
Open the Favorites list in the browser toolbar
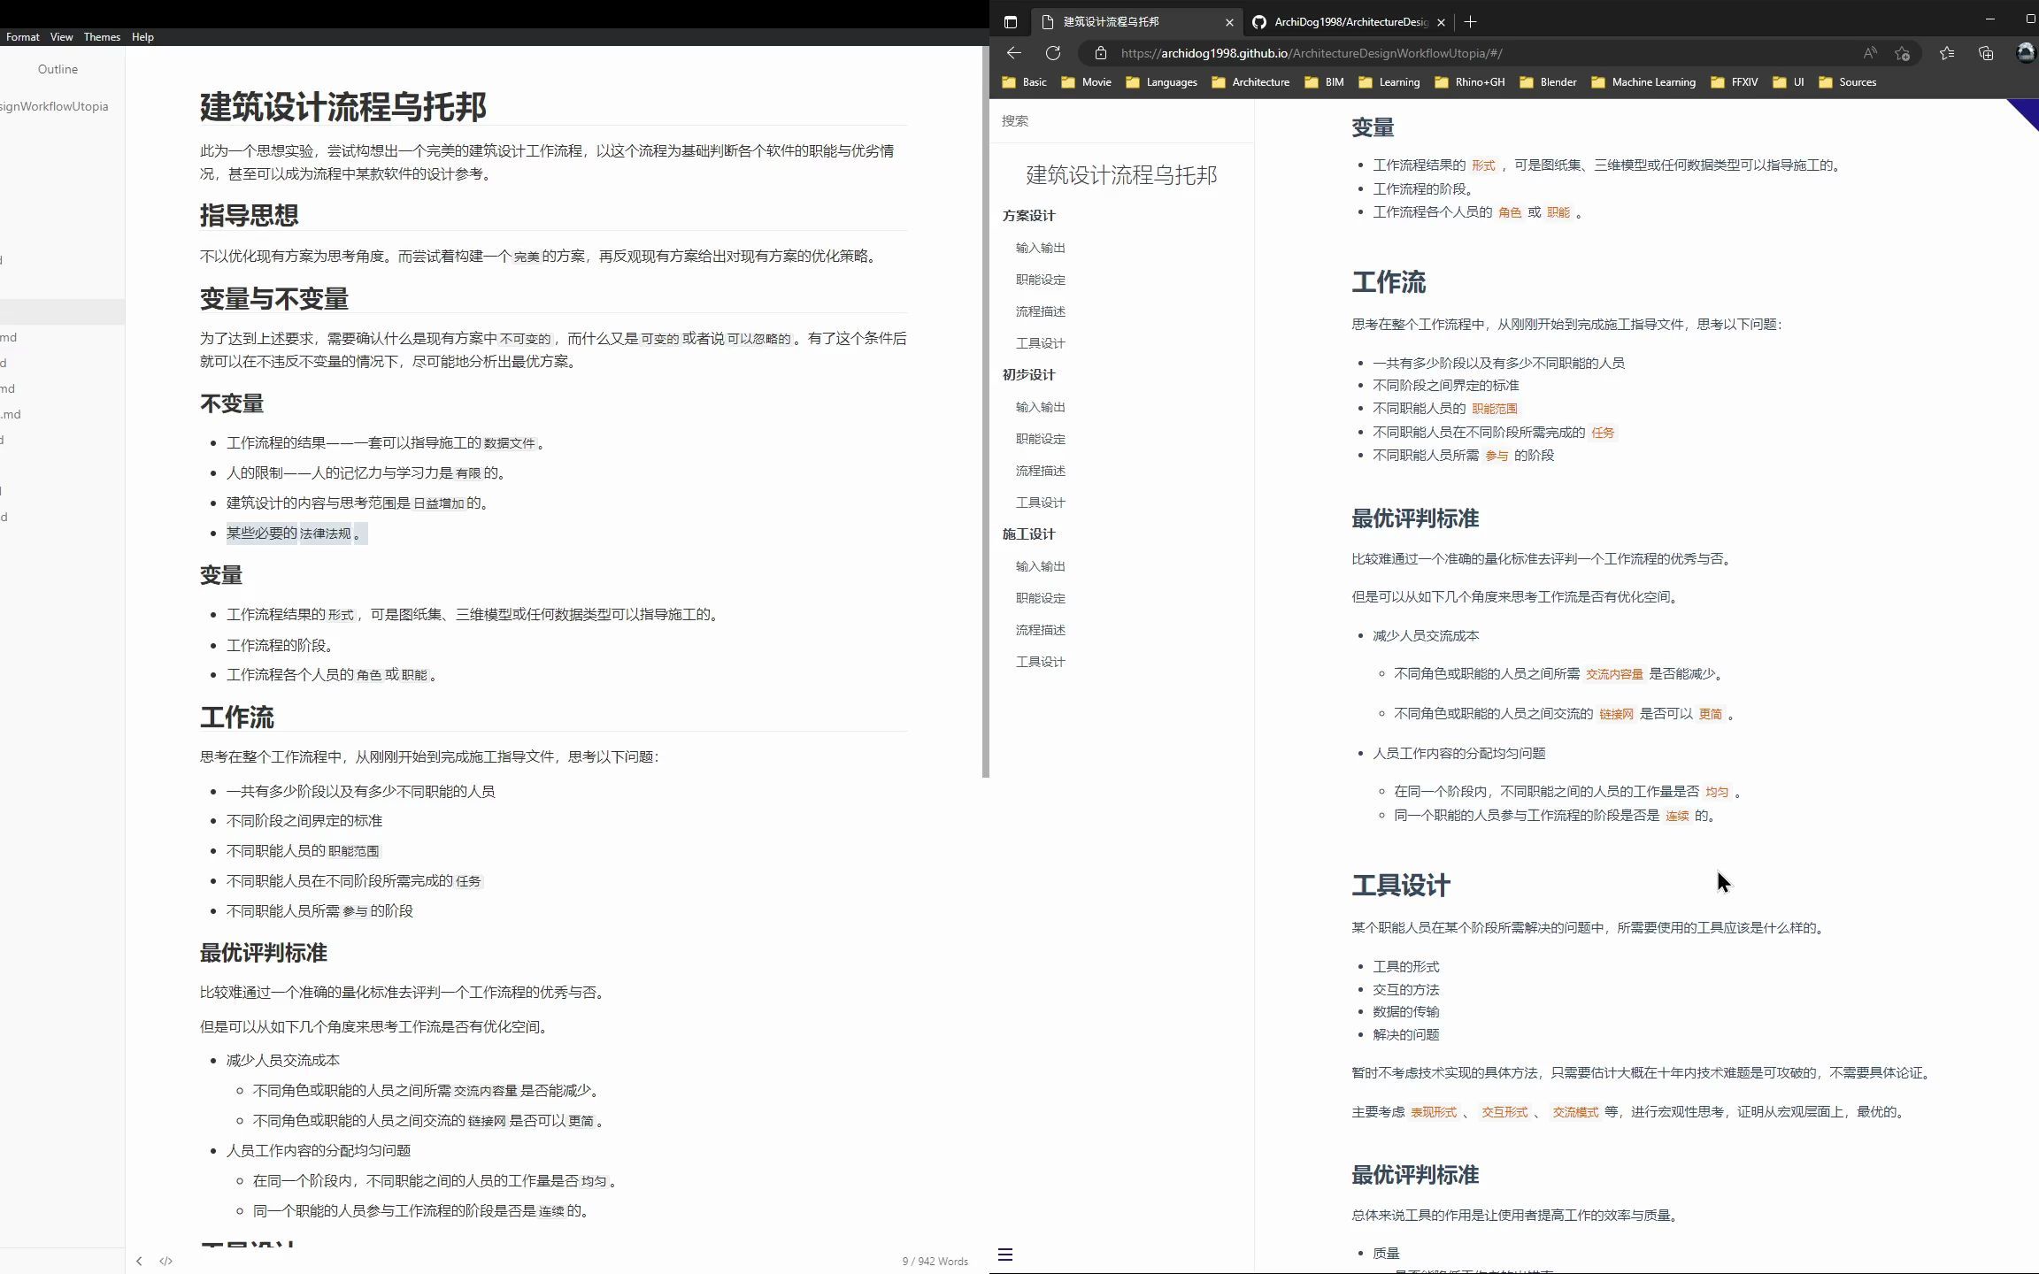click(1947, 53)
